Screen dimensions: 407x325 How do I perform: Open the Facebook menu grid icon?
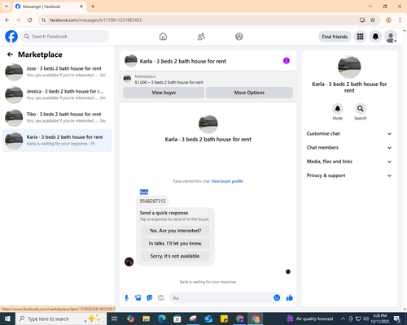[360, 37]
